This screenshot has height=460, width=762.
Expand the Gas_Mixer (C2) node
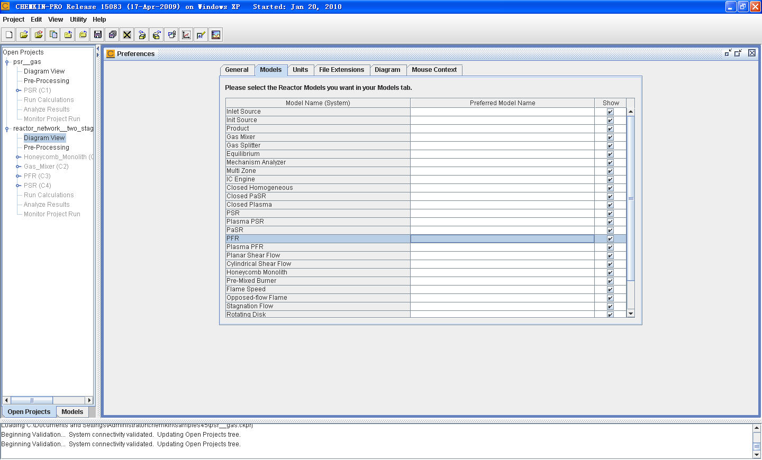(18, 167)
